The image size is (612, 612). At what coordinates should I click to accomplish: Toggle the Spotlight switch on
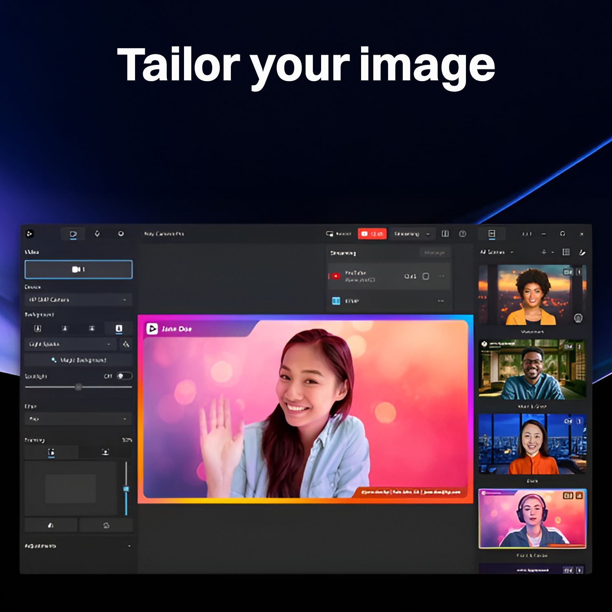click(x=123, y=376)
